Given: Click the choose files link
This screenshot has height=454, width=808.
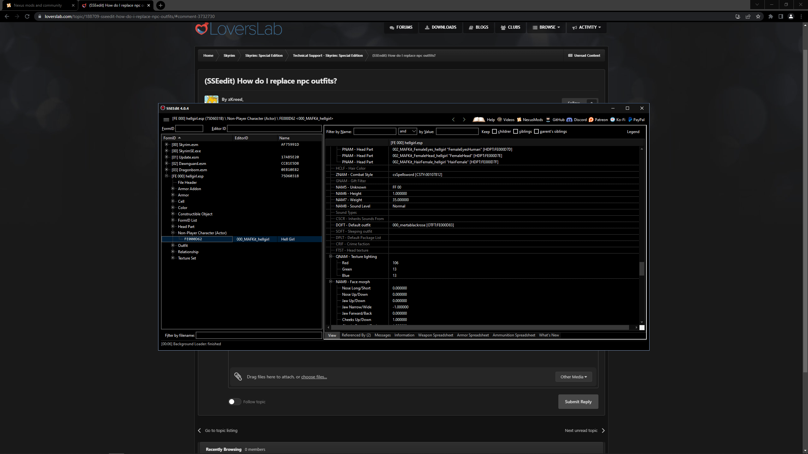Looking at the screenshot, I should [314, 377].
